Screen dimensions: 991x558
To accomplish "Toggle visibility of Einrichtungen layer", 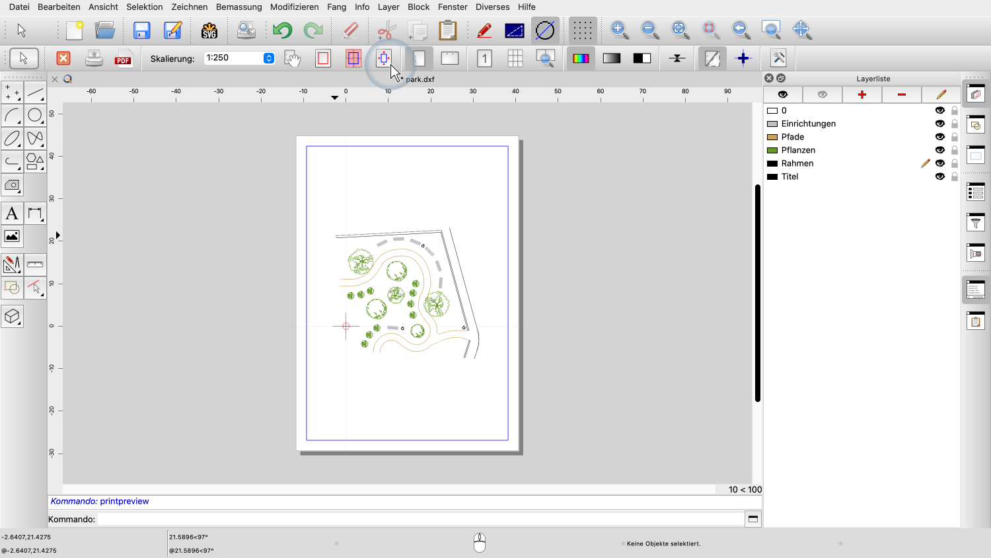I will (939, 124).
